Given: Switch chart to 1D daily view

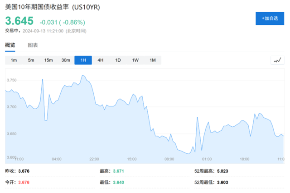Looking at the screenshot, I should [x=118, y=60].
